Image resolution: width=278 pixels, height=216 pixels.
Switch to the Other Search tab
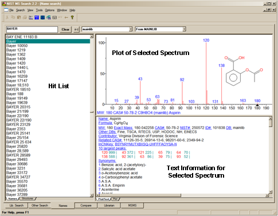point(40,206)
